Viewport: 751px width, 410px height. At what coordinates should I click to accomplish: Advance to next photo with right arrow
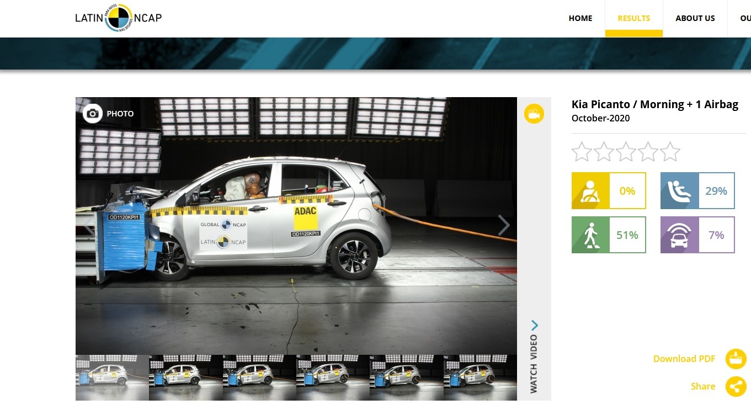pos(503,225)
